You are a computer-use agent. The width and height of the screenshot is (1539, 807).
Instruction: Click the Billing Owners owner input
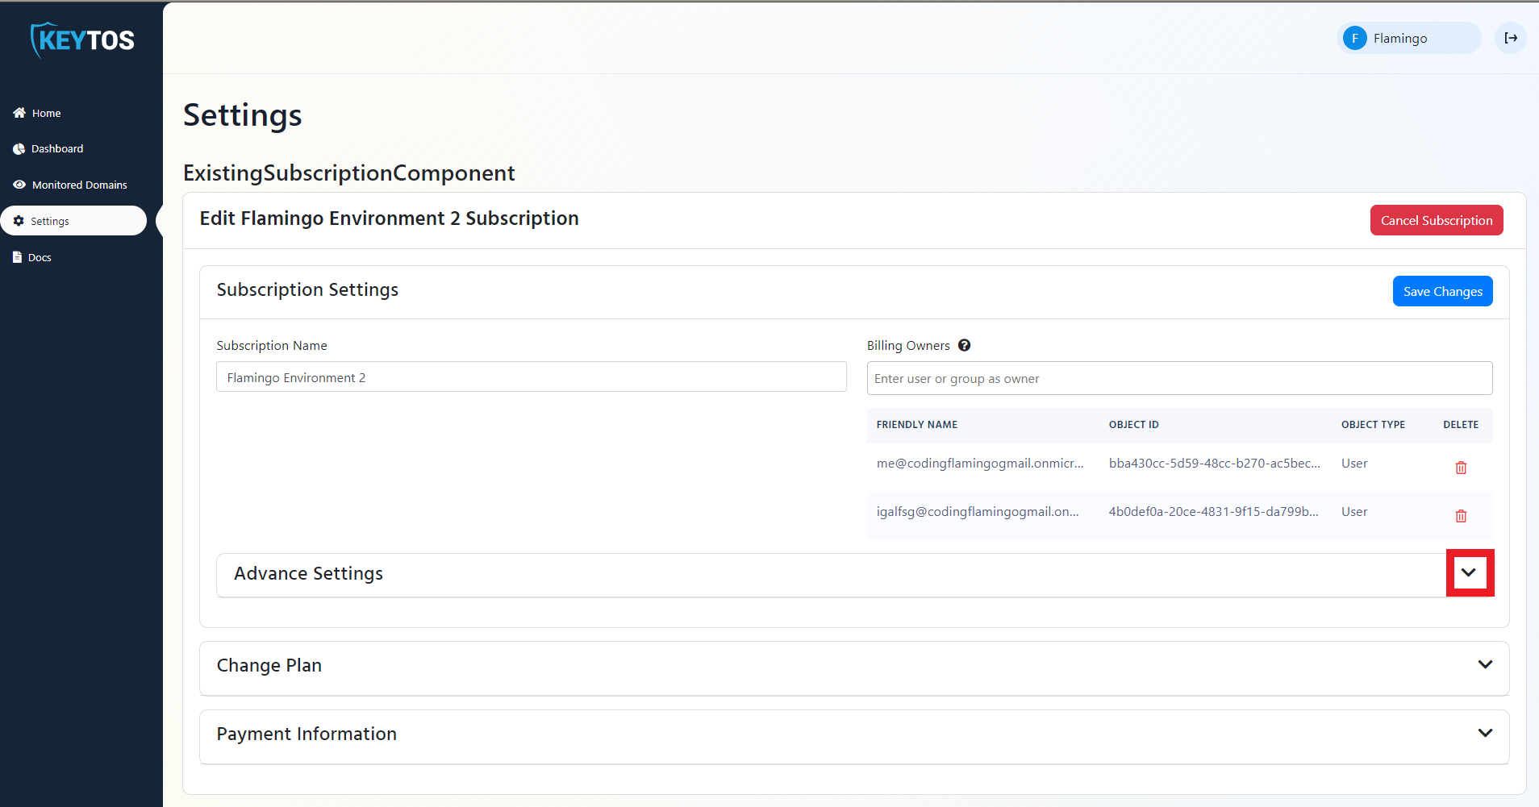click(x=1179, y=378)
